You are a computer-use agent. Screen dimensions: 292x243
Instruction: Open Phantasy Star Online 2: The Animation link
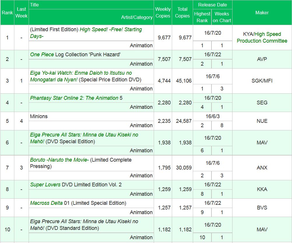click(74, 98)
